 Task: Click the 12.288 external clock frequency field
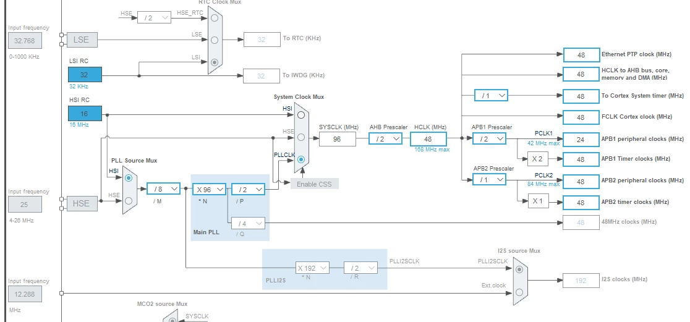pos(25,294)
